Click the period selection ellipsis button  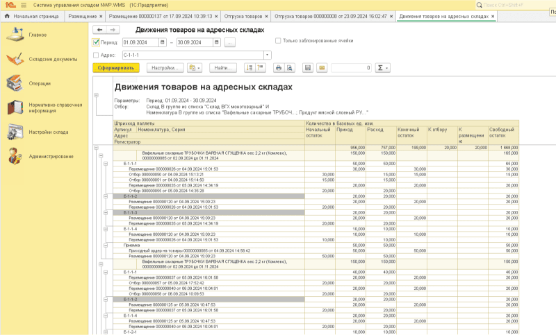(230, 42)
